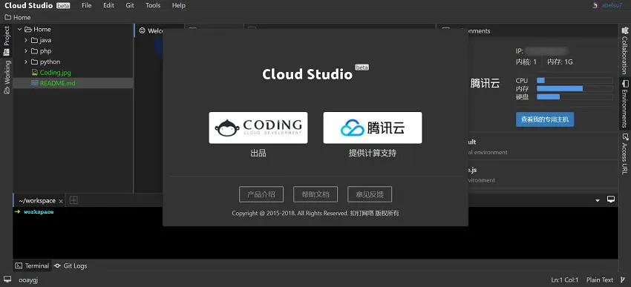Click the java folder icon

[35, 40]
